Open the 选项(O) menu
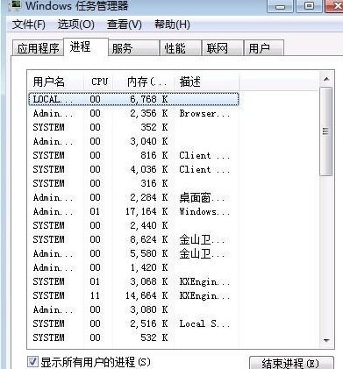This screenshot has height=369, width=343. [75, 25]
